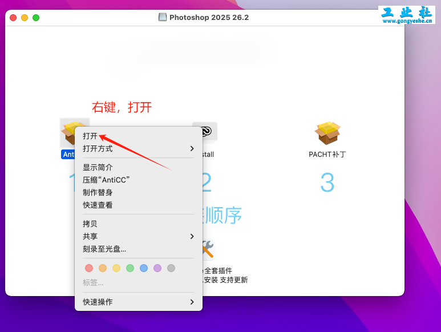This screenshot has width=441, height=332.
Task: Click the 全套插件 label text
Action: coord(218,271)
